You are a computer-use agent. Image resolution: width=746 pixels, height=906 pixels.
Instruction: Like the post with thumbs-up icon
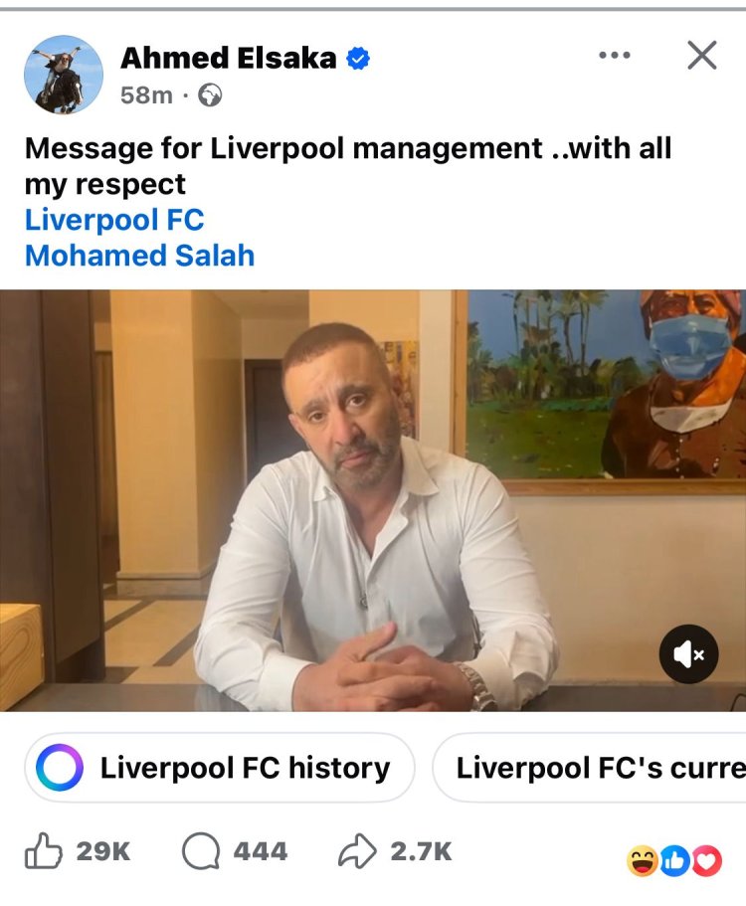[x=44, y=851]
